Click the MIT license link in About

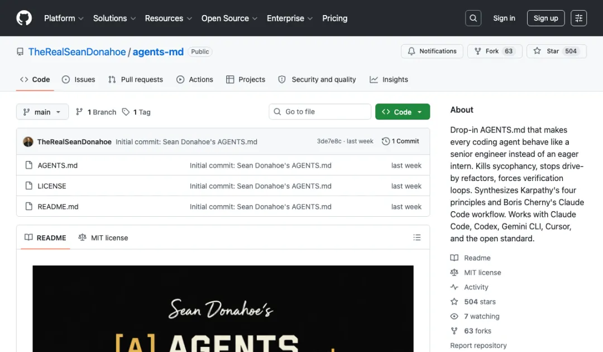[482, 272]
